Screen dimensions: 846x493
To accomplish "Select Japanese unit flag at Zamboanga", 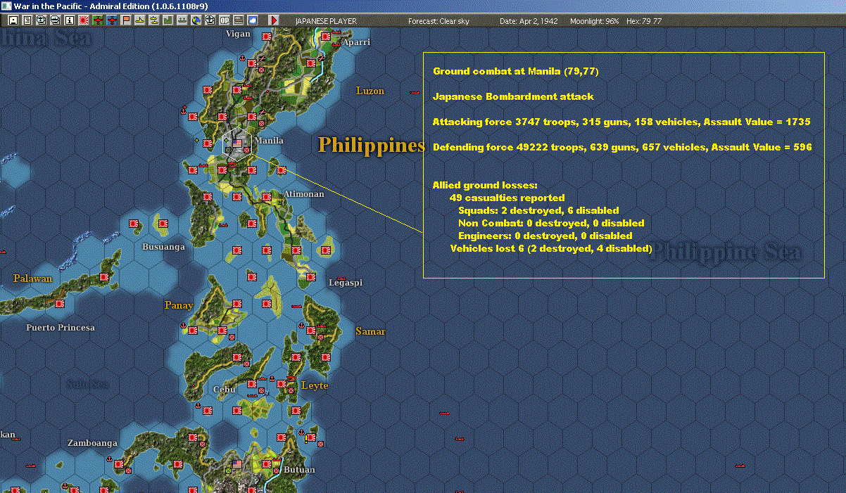I will tap(118, 464).
